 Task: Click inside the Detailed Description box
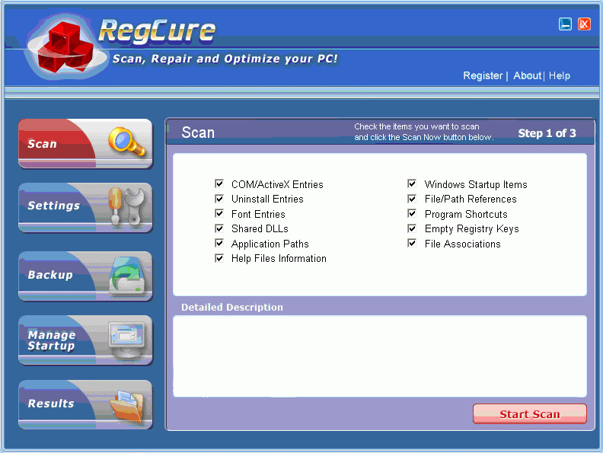(x=379, y=355)
